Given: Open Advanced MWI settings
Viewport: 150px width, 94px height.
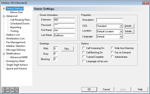Looking at the screenshot, I should pyautogui.click(x=19, y=57).
